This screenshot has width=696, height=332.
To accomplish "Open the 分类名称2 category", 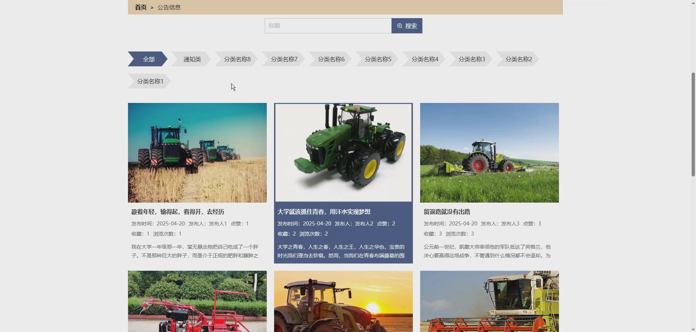I will (519, 59).
